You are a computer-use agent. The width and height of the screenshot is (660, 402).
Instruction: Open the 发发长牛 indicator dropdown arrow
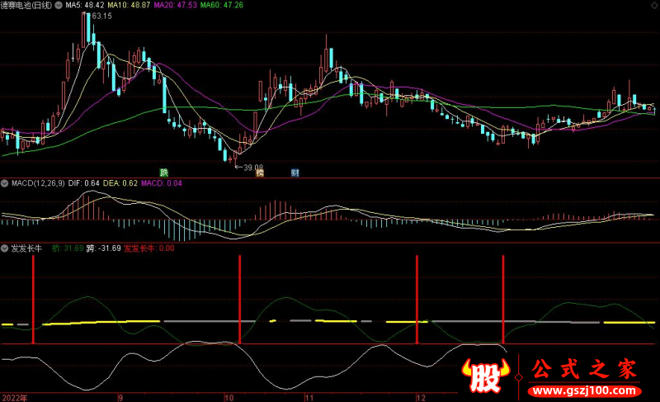(4, 248)
